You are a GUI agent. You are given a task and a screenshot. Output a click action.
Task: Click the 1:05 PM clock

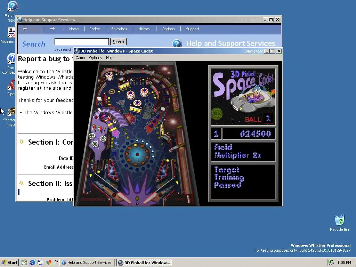(344, 262)
